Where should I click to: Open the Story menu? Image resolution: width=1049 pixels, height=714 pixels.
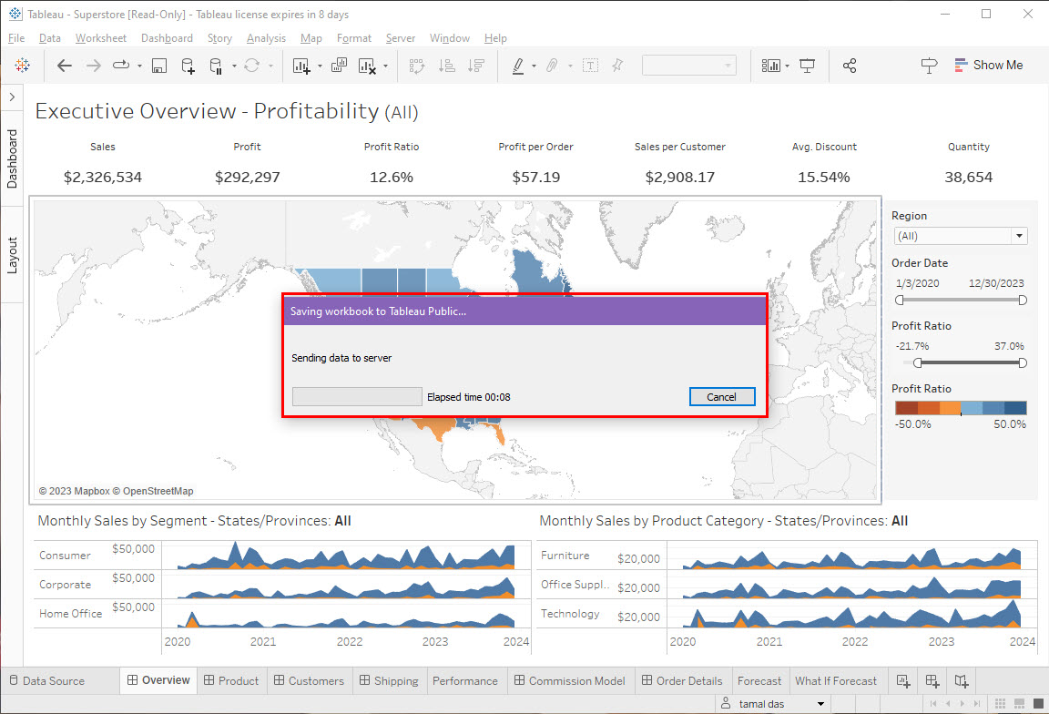[x=219, y=38]
